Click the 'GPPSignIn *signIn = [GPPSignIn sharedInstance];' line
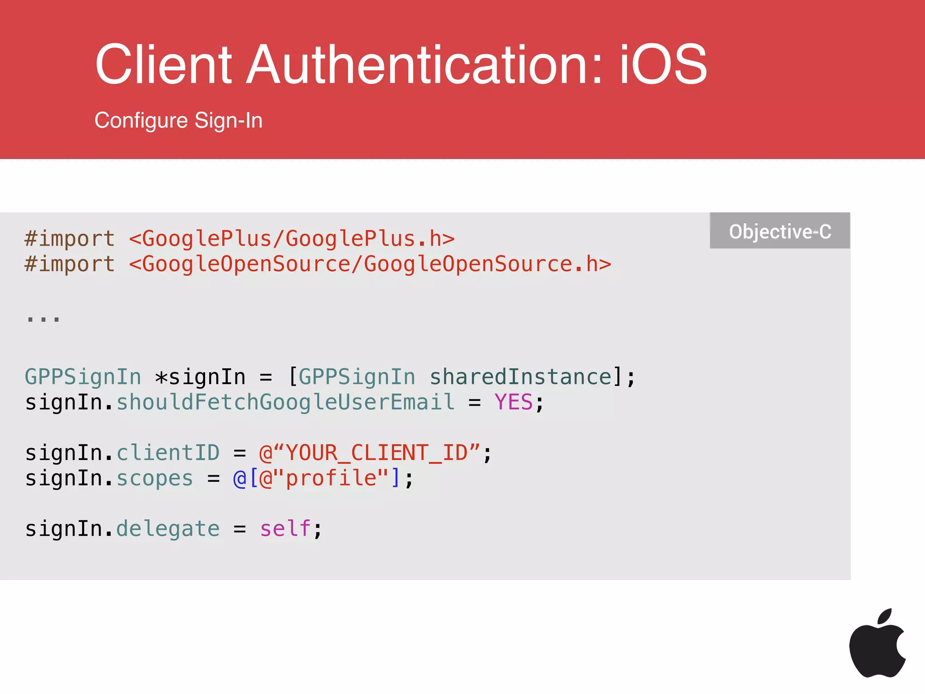925x694 pixels. click(x=330, y=377)
